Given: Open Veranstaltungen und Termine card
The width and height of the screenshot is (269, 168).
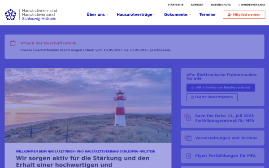Looking at the screenshot, I should pos(222,138).
